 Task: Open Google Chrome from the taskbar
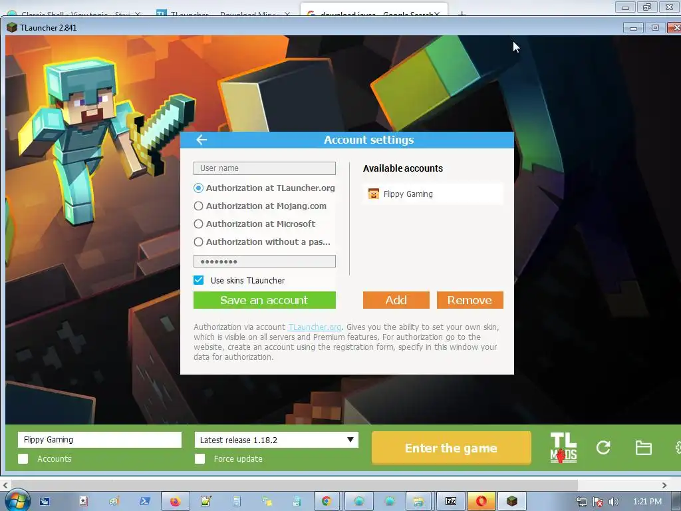point(327,502)
